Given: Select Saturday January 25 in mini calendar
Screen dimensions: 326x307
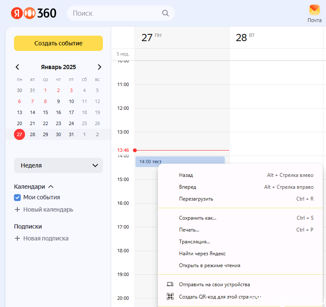Looking at the screenshot, I should click(84, 123).
